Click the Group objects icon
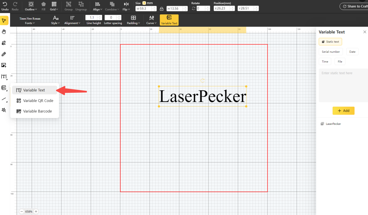Screen dimensions: 368x215 tap(68, 4)
